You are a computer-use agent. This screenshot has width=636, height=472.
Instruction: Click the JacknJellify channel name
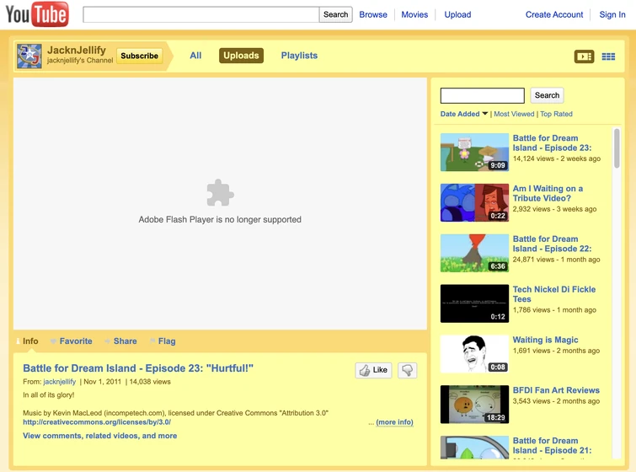[x=77, y=50]
